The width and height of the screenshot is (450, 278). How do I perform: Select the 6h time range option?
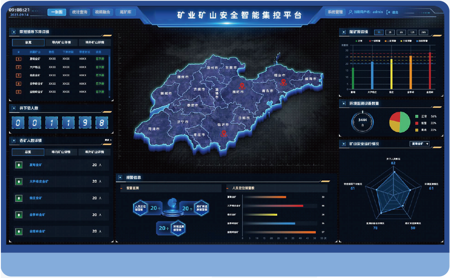[401, 33]
